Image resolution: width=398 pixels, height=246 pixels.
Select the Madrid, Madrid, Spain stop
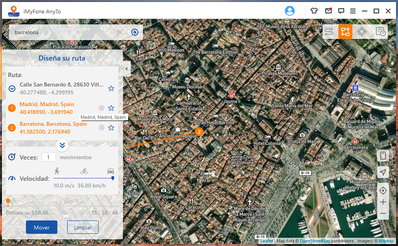[x=47, y=104]
